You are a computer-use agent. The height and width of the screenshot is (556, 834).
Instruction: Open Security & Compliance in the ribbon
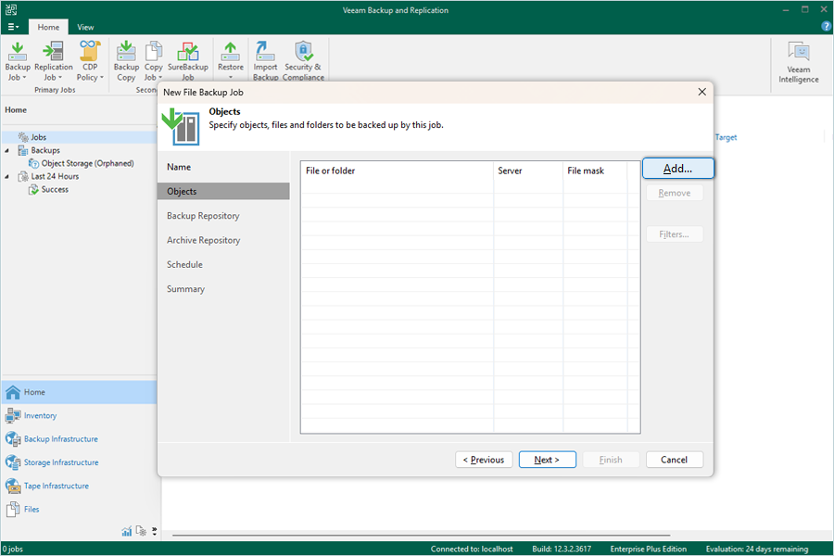(303, 61)
